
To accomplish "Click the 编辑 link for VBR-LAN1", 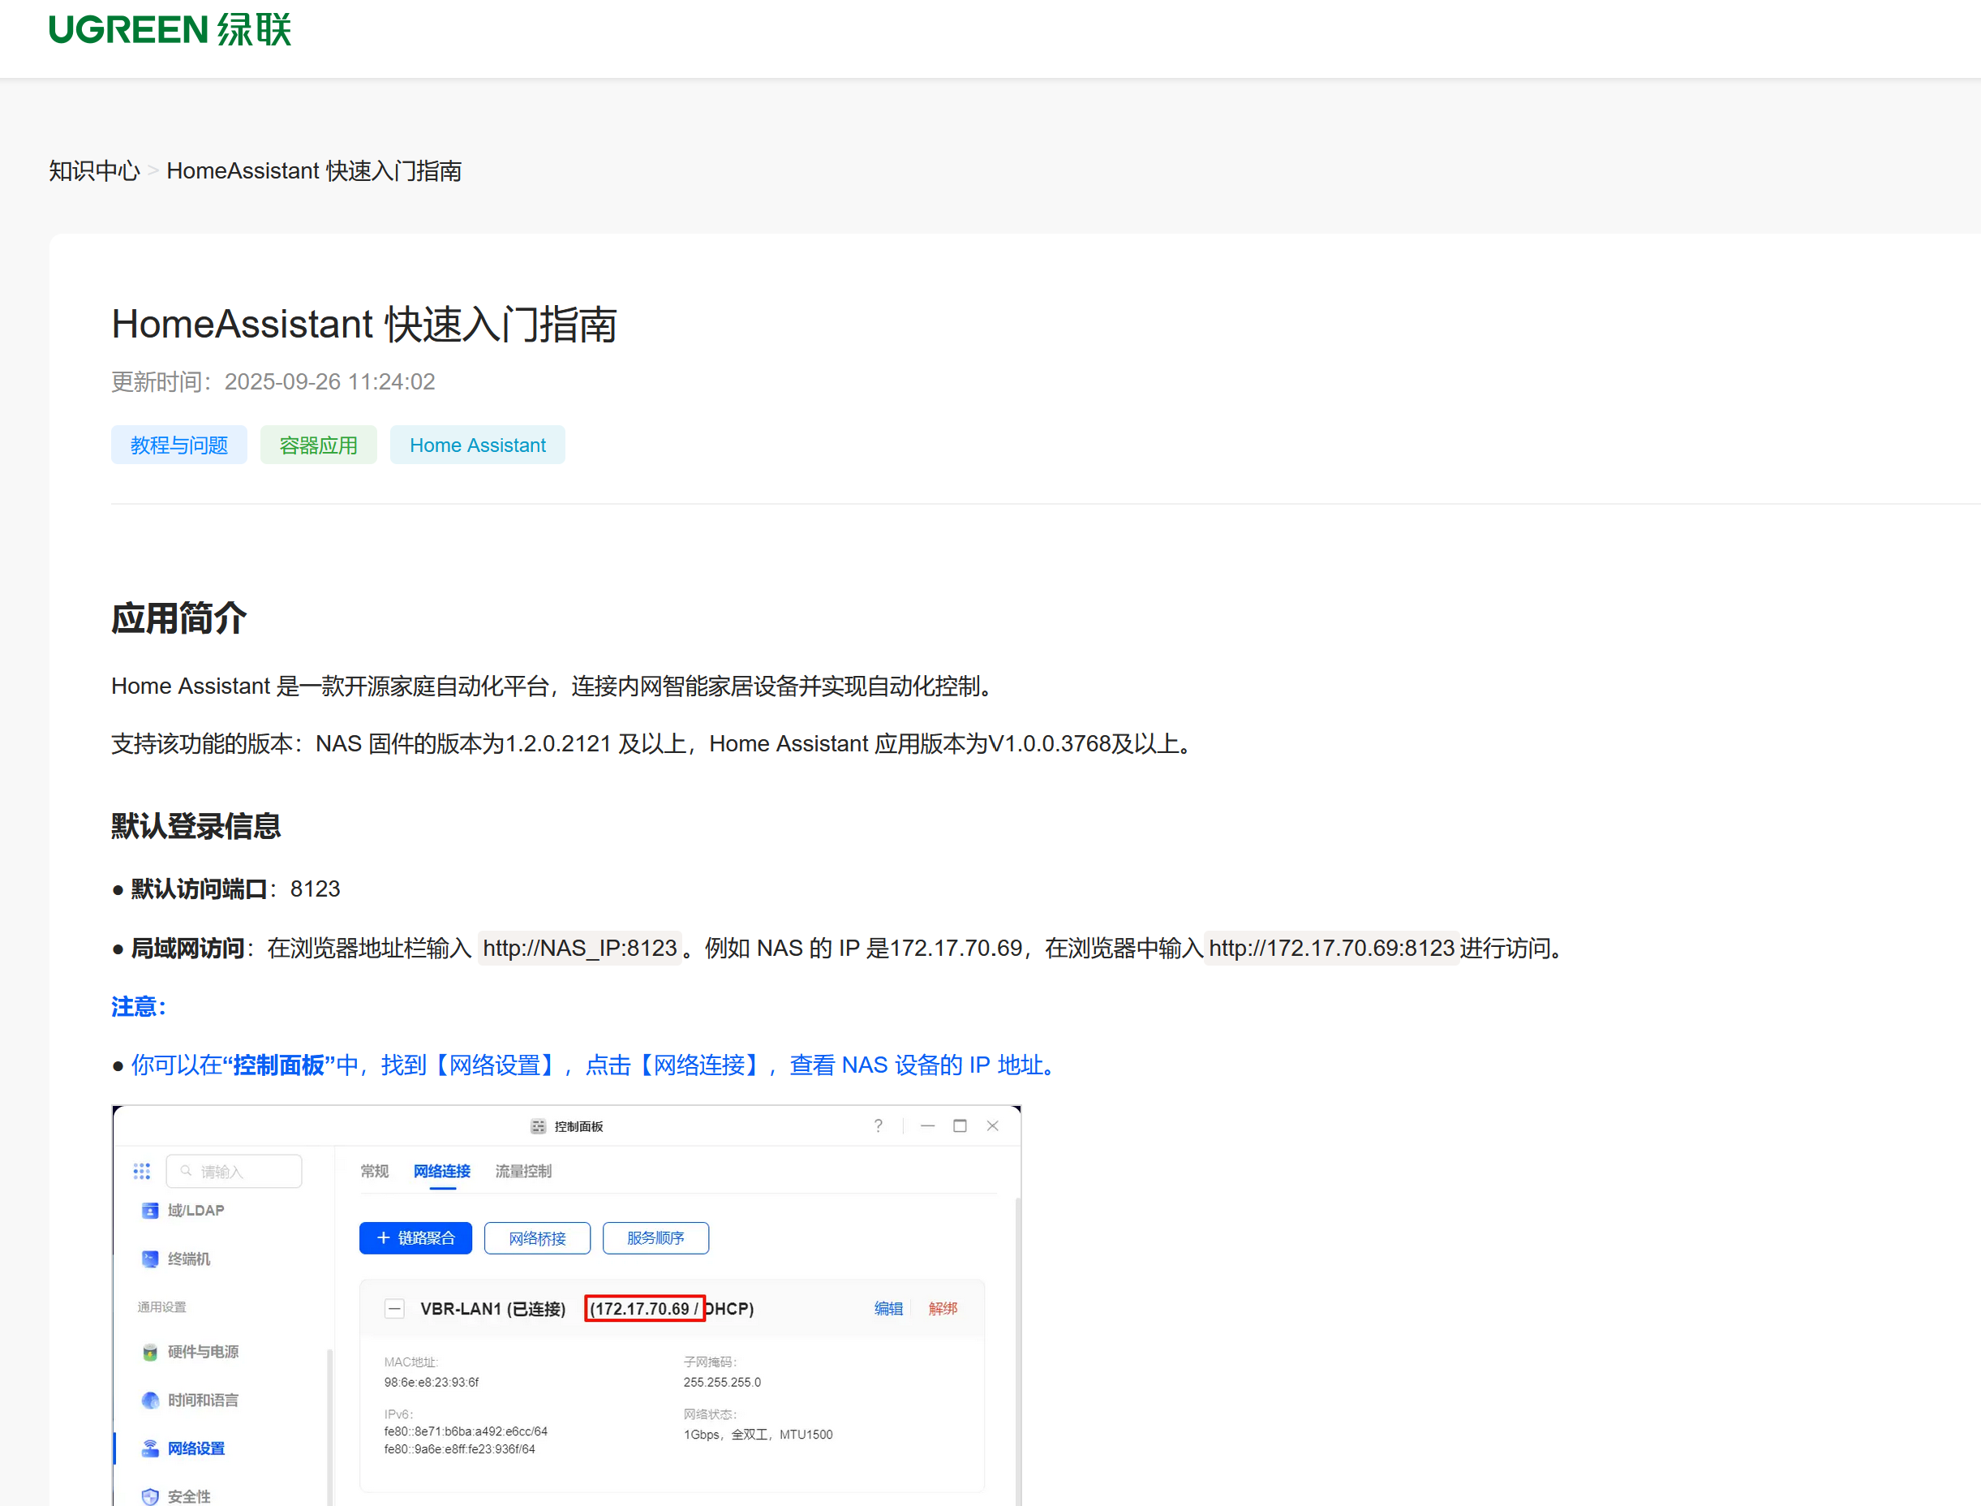I will click(x=888, y=1309).
